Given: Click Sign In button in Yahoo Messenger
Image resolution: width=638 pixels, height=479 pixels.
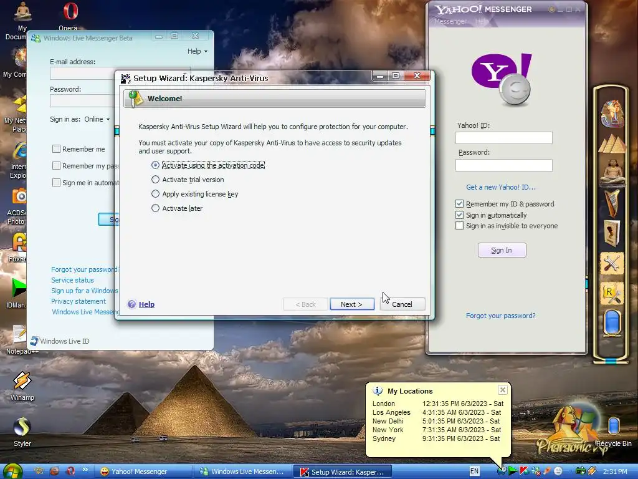Looking at the screenshot, I should (502, 250).
